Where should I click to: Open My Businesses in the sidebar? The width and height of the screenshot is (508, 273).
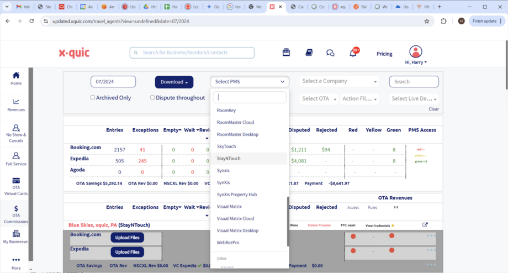16,237
